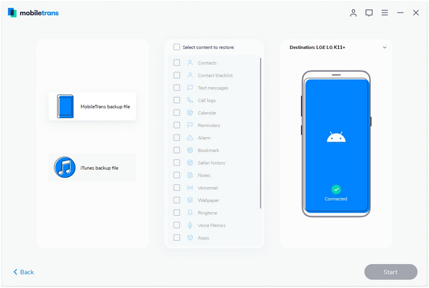429x288 pixels.
Task: Click the Safari history icon
Action: [190, 163]
